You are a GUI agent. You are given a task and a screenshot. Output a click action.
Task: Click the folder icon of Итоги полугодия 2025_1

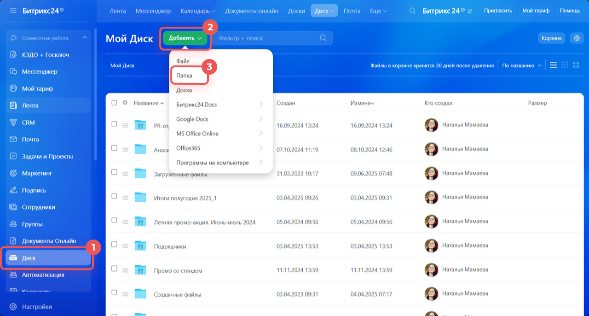coord(140,197)
